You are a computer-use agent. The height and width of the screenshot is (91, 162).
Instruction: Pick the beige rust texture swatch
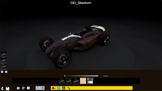point(83,81)
